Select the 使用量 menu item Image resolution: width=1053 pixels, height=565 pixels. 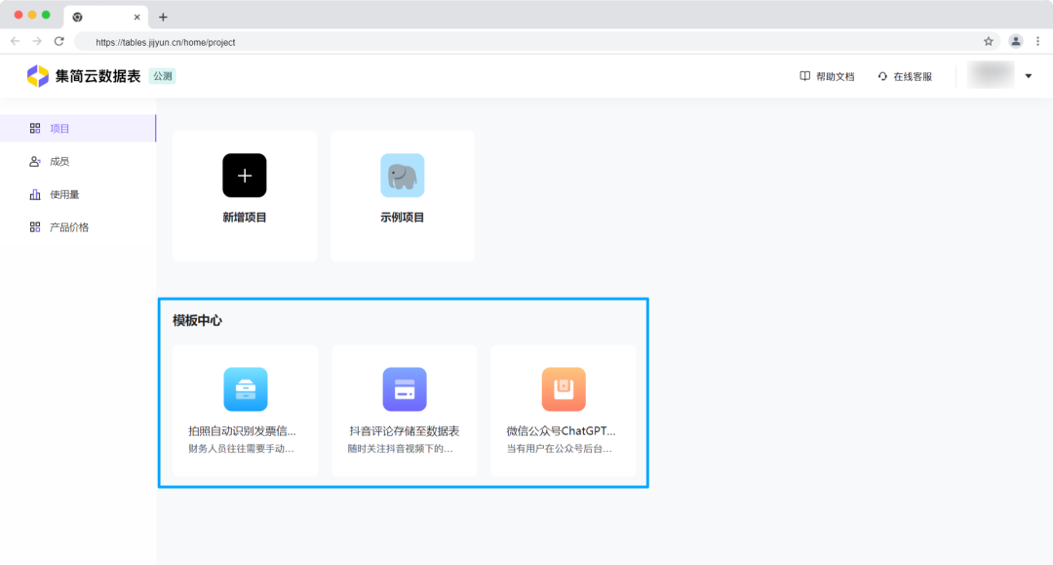tap(78, 194)
